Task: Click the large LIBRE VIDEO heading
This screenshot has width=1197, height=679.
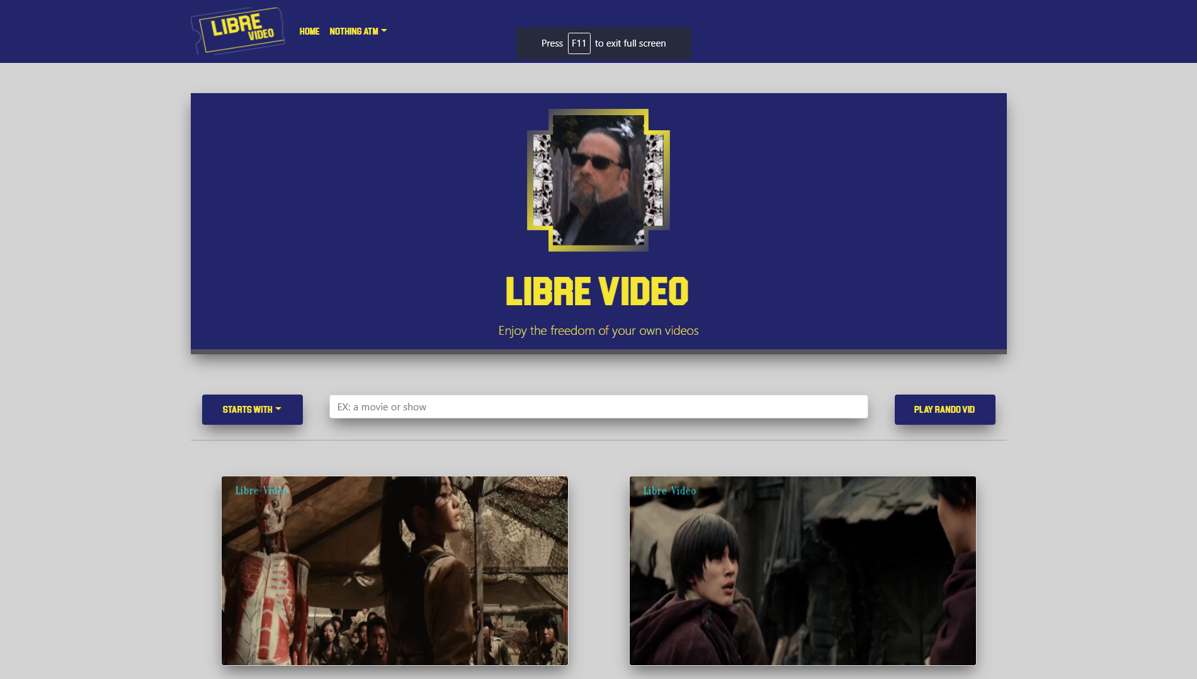Action: pyautogui.click(x=598, y=291)
